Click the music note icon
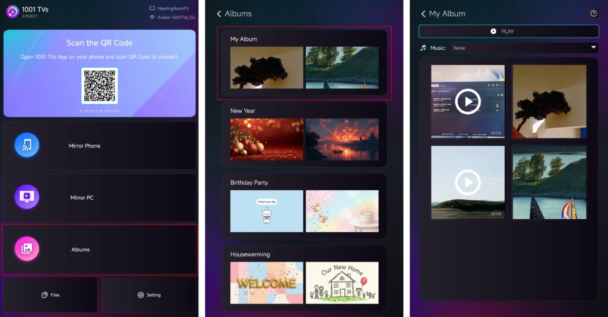The width and height of the screenshot is (608, 317). [x=423, y=47]
